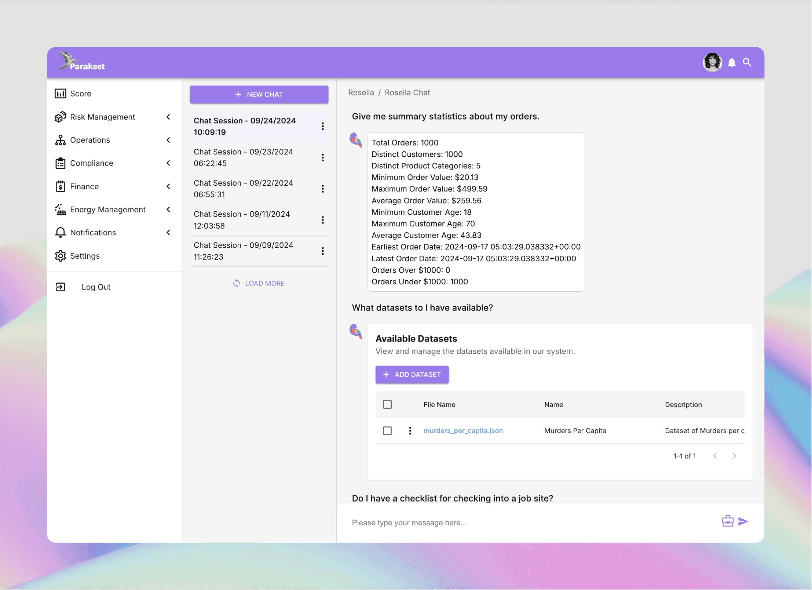Click the Add Dataset button
812x590 pixels.
(x=412, y=375)
